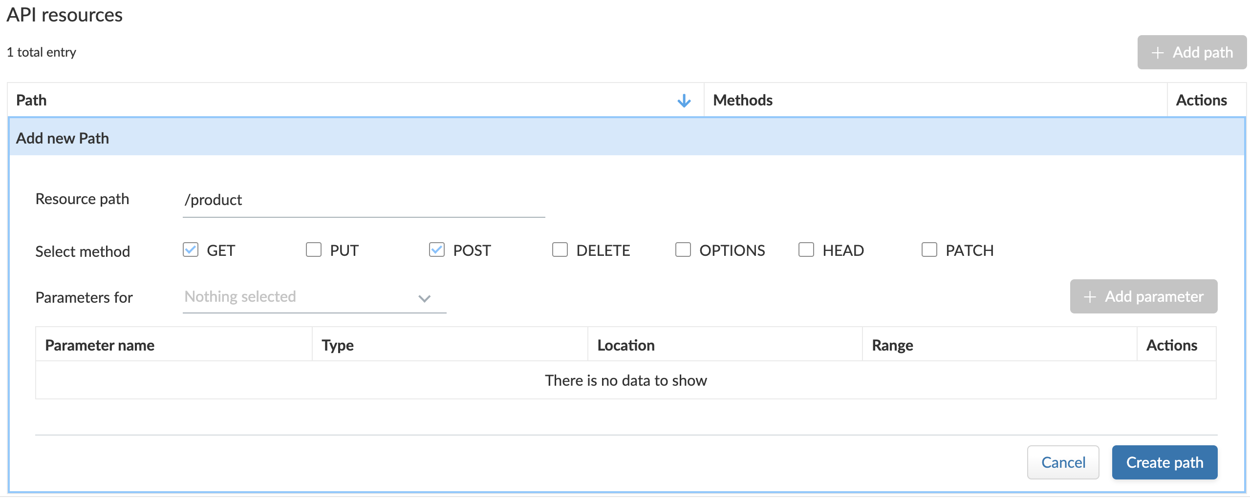
Task: Click the '1 total entry' text
Action: [42, 52]
